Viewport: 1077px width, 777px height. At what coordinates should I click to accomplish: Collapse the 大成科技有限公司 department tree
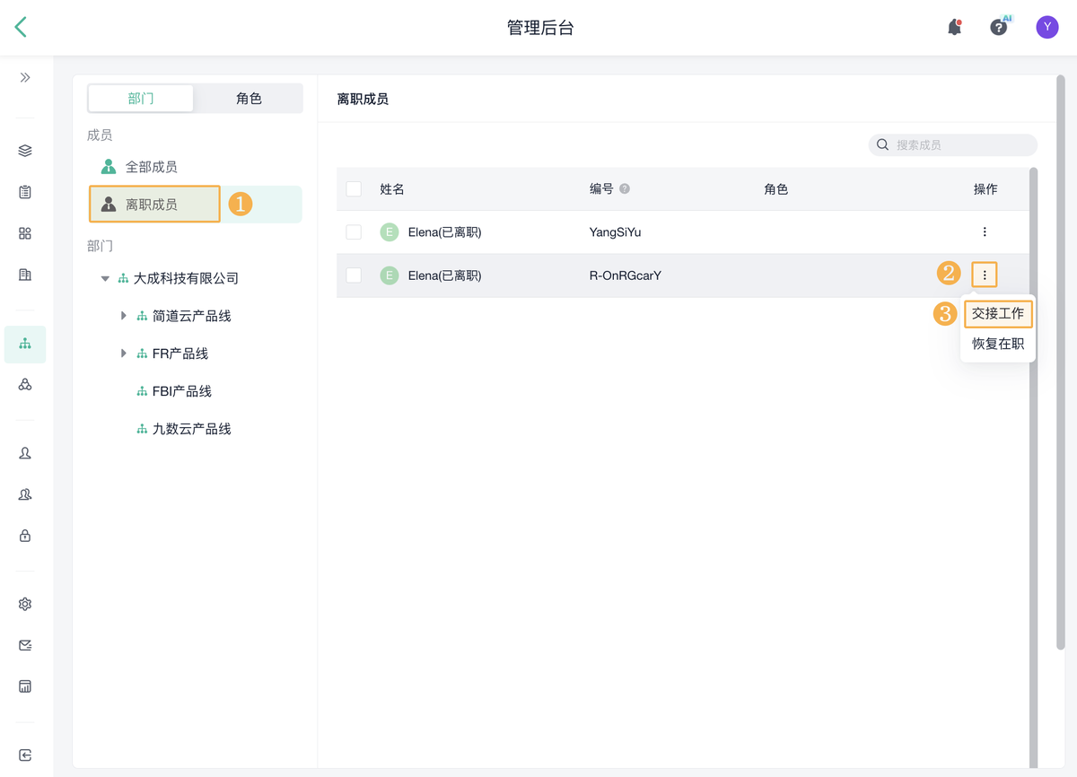click(105, 279)
